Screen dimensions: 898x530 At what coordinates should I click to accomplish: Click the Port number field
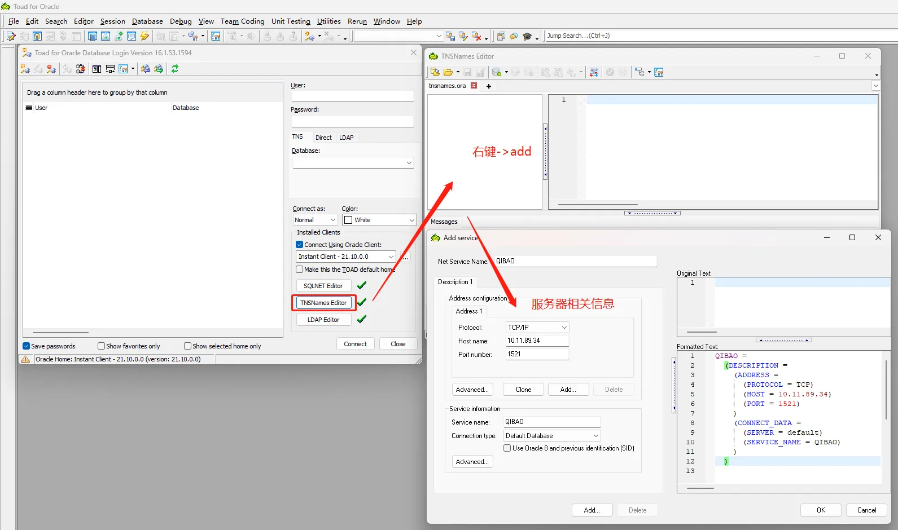[x=537, y=355]
